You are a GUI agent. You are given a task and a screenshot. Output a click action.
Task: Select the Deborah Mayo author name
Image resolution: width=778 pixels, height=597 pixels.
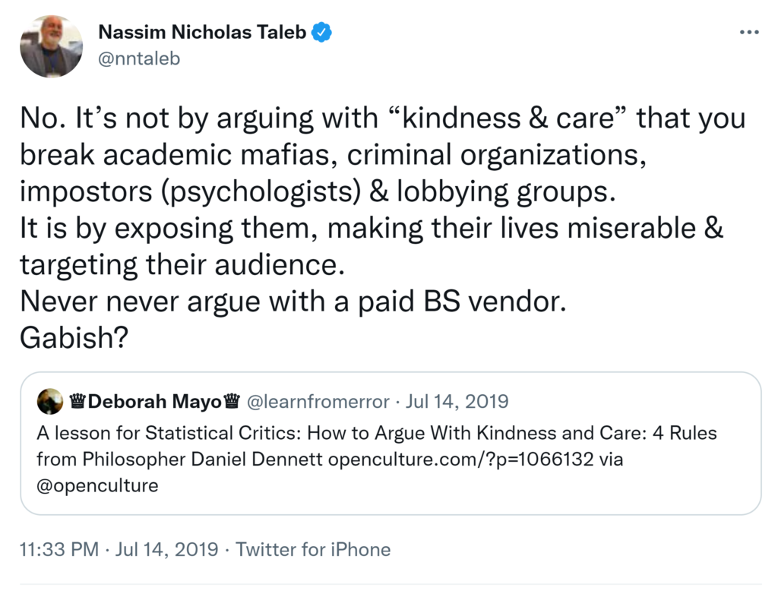coord(154,401)
